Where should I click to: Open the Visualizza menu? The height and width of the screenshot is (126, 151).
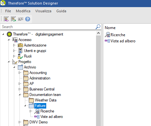(x=43, y=11)
